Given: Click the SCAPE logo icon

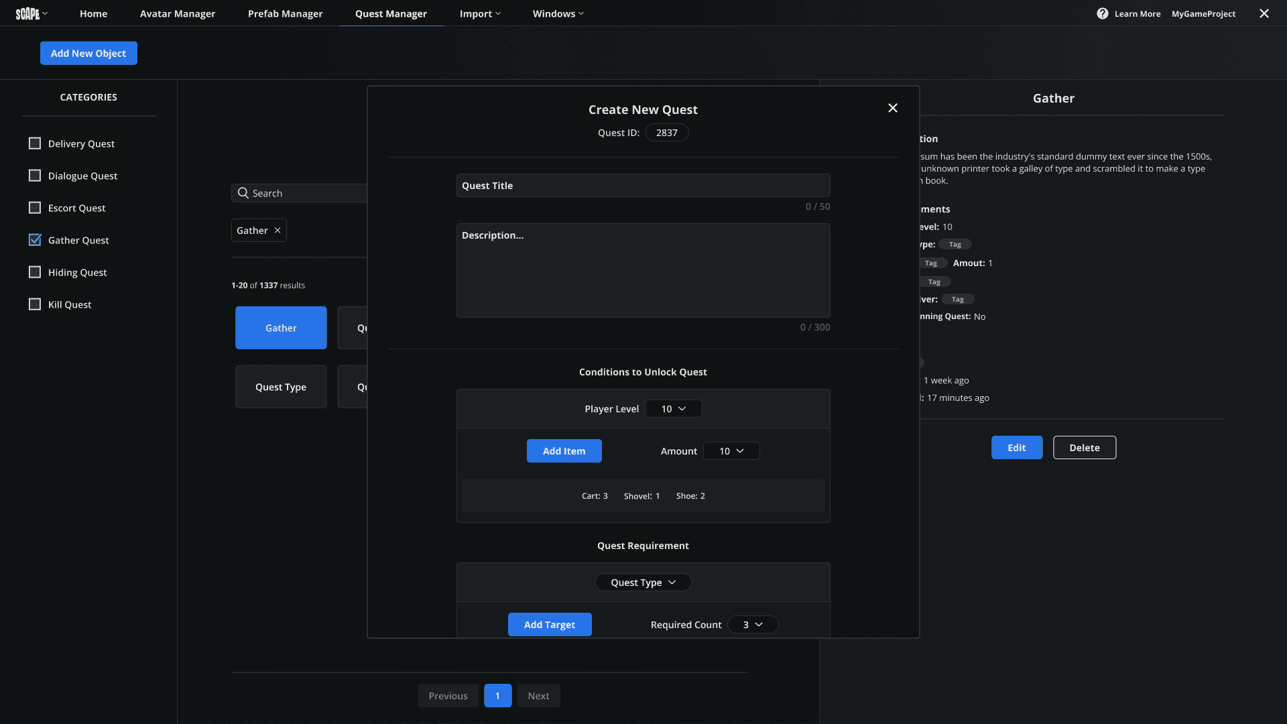Looking at the screenshot, I should (27, 13).
